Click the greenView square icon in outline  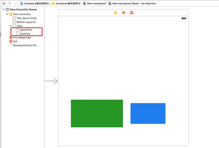coord(18,30)
